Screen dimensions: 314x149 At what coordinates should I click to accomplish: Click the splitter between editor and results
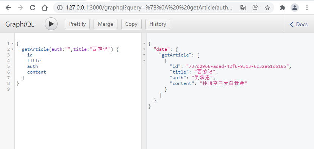click(144, 91)
